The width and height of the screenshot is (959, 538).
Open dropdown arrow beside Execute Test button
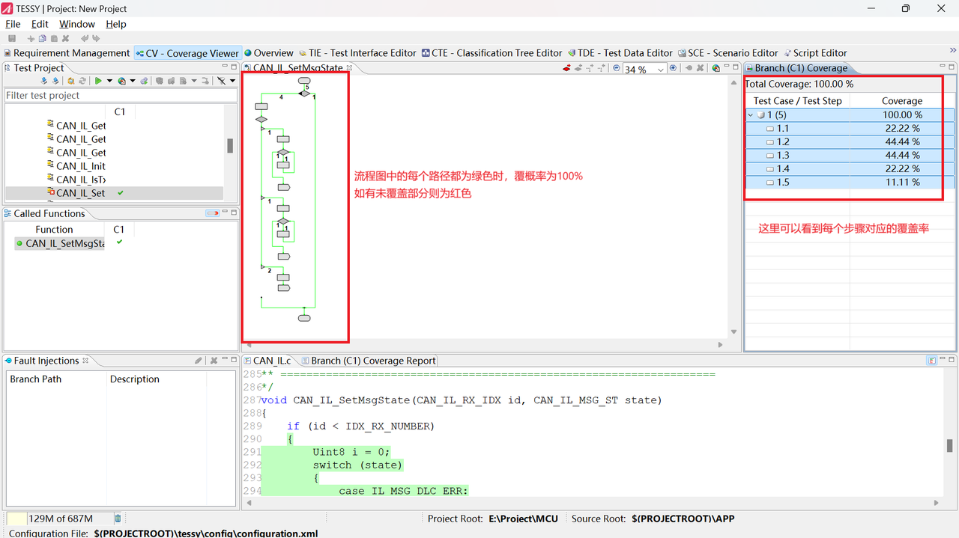coord(109,81)
